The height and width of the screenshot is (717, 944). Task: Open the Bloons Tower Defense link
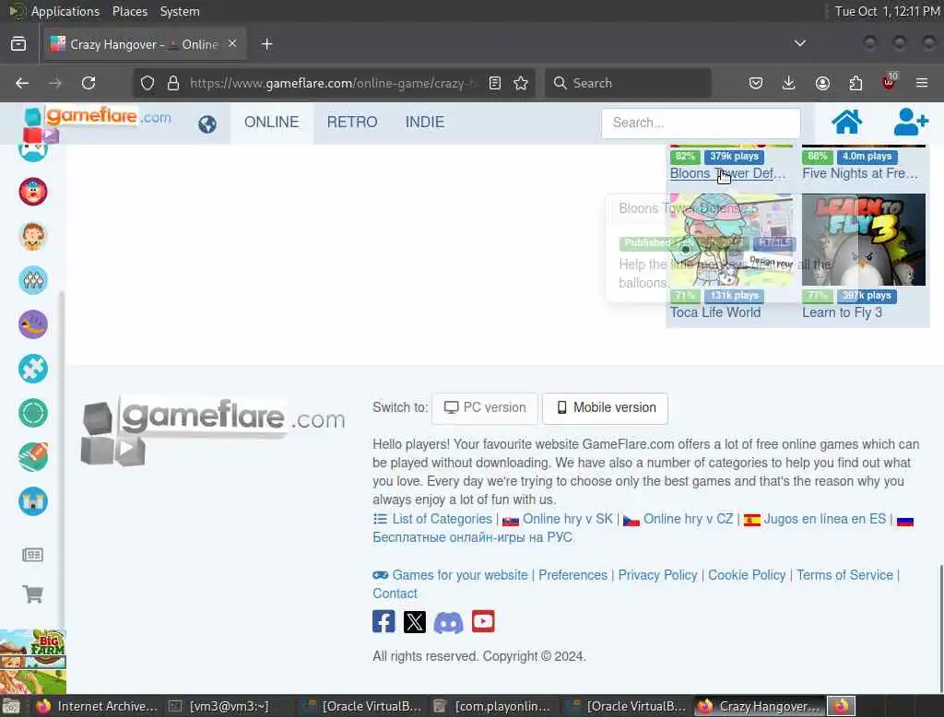tap(728, 173)
